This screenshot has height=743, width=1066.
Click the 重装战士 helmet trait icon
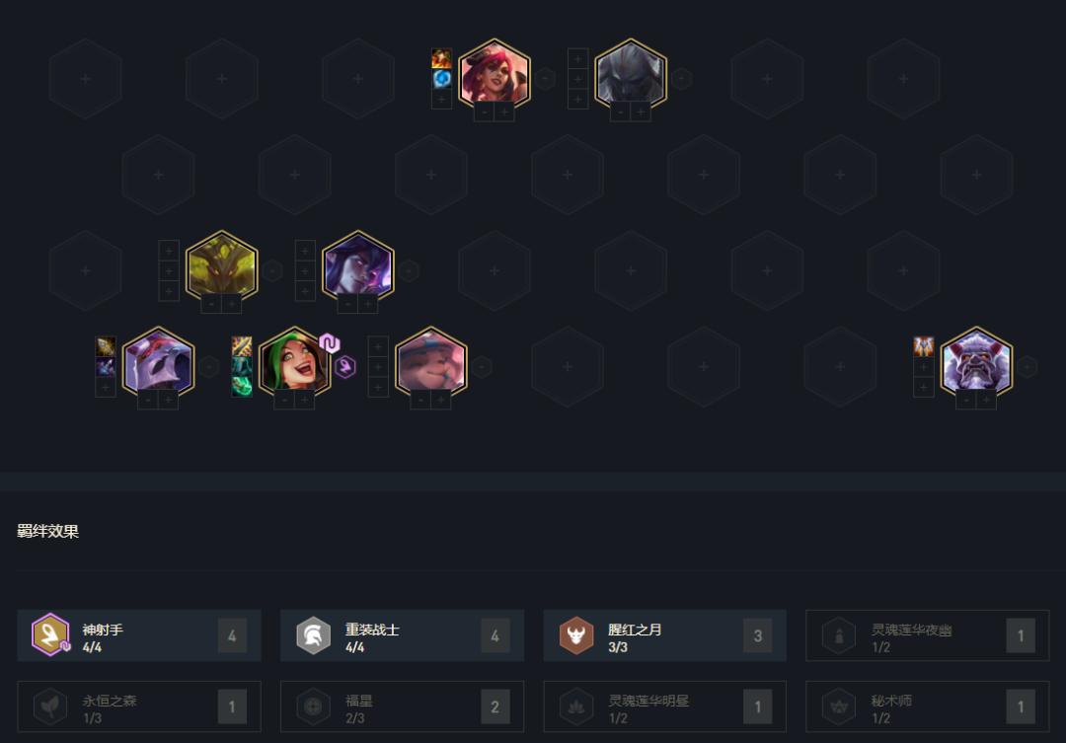coord(314,634)
